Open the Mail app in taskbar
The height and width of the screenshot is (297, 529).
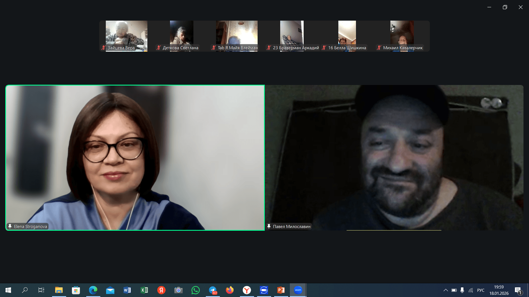(110, 290)
